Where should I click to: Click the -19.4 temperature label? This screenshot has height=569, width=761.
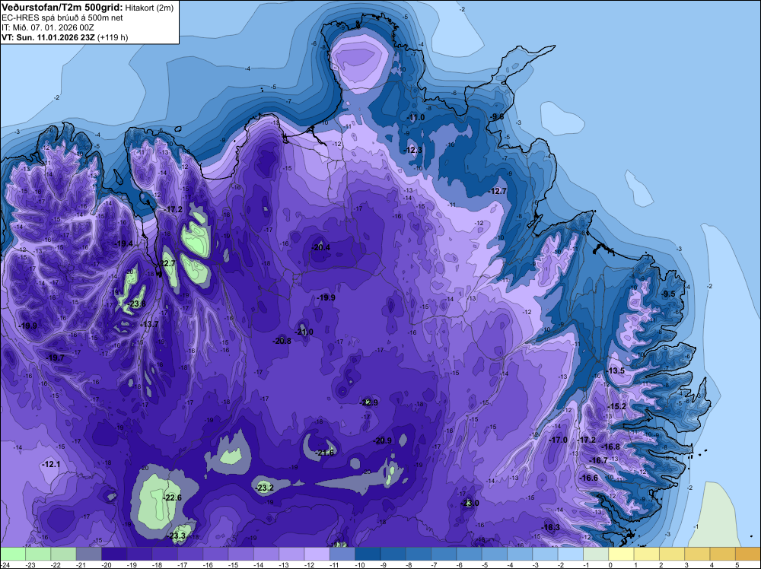[124, 243]
